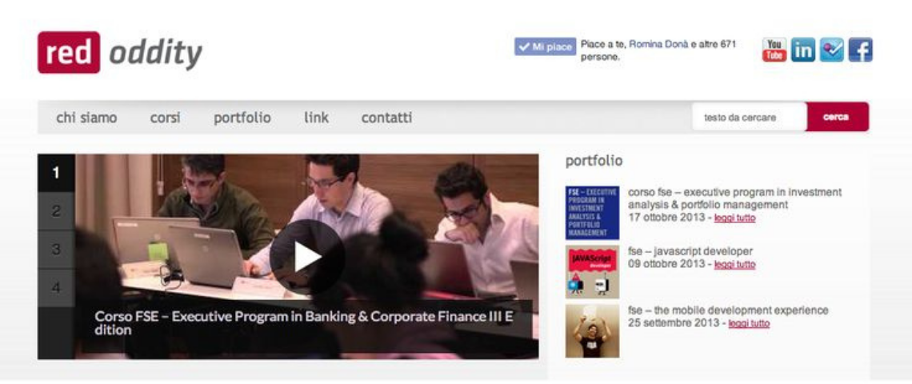The width and height of the screenshot is (912, 384).
Task: Click the red oddity logo
Action: (120, 52)
